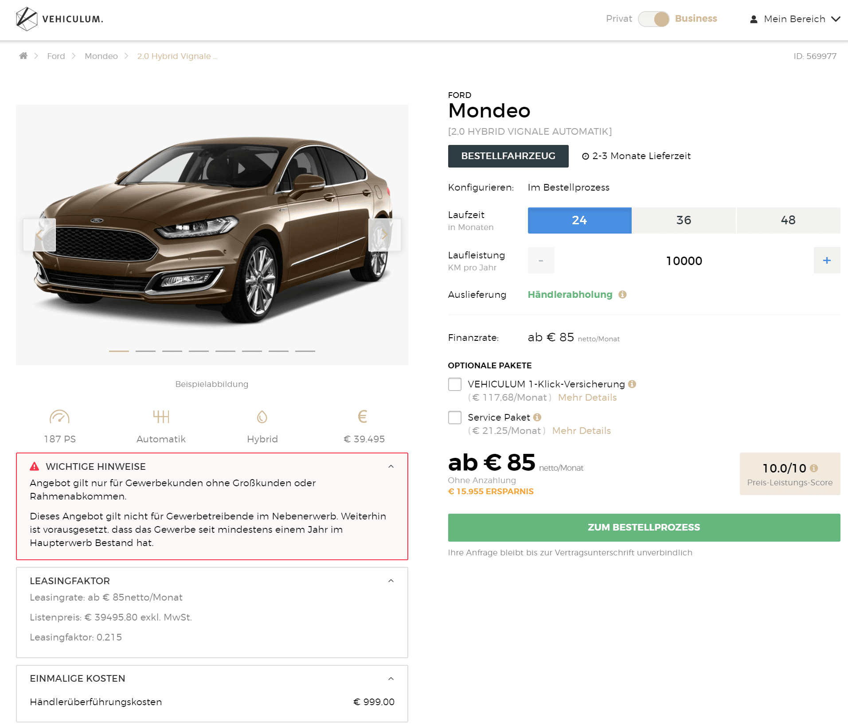Toggle Privat/Business switch
Viewport: 848px width, 726px height.
coord(654,19)
